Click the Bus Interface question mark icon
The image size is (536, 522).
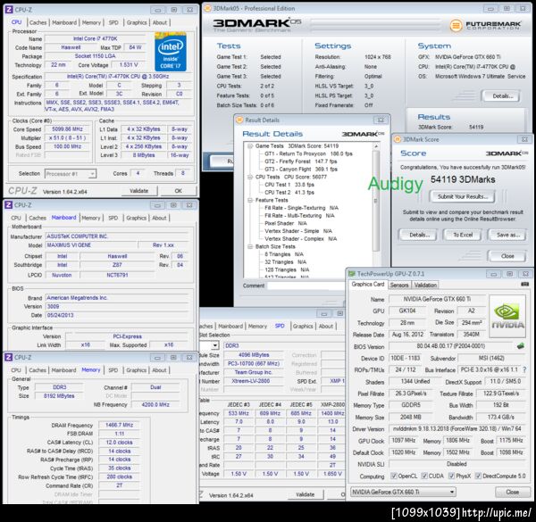[x=524, y=369]
